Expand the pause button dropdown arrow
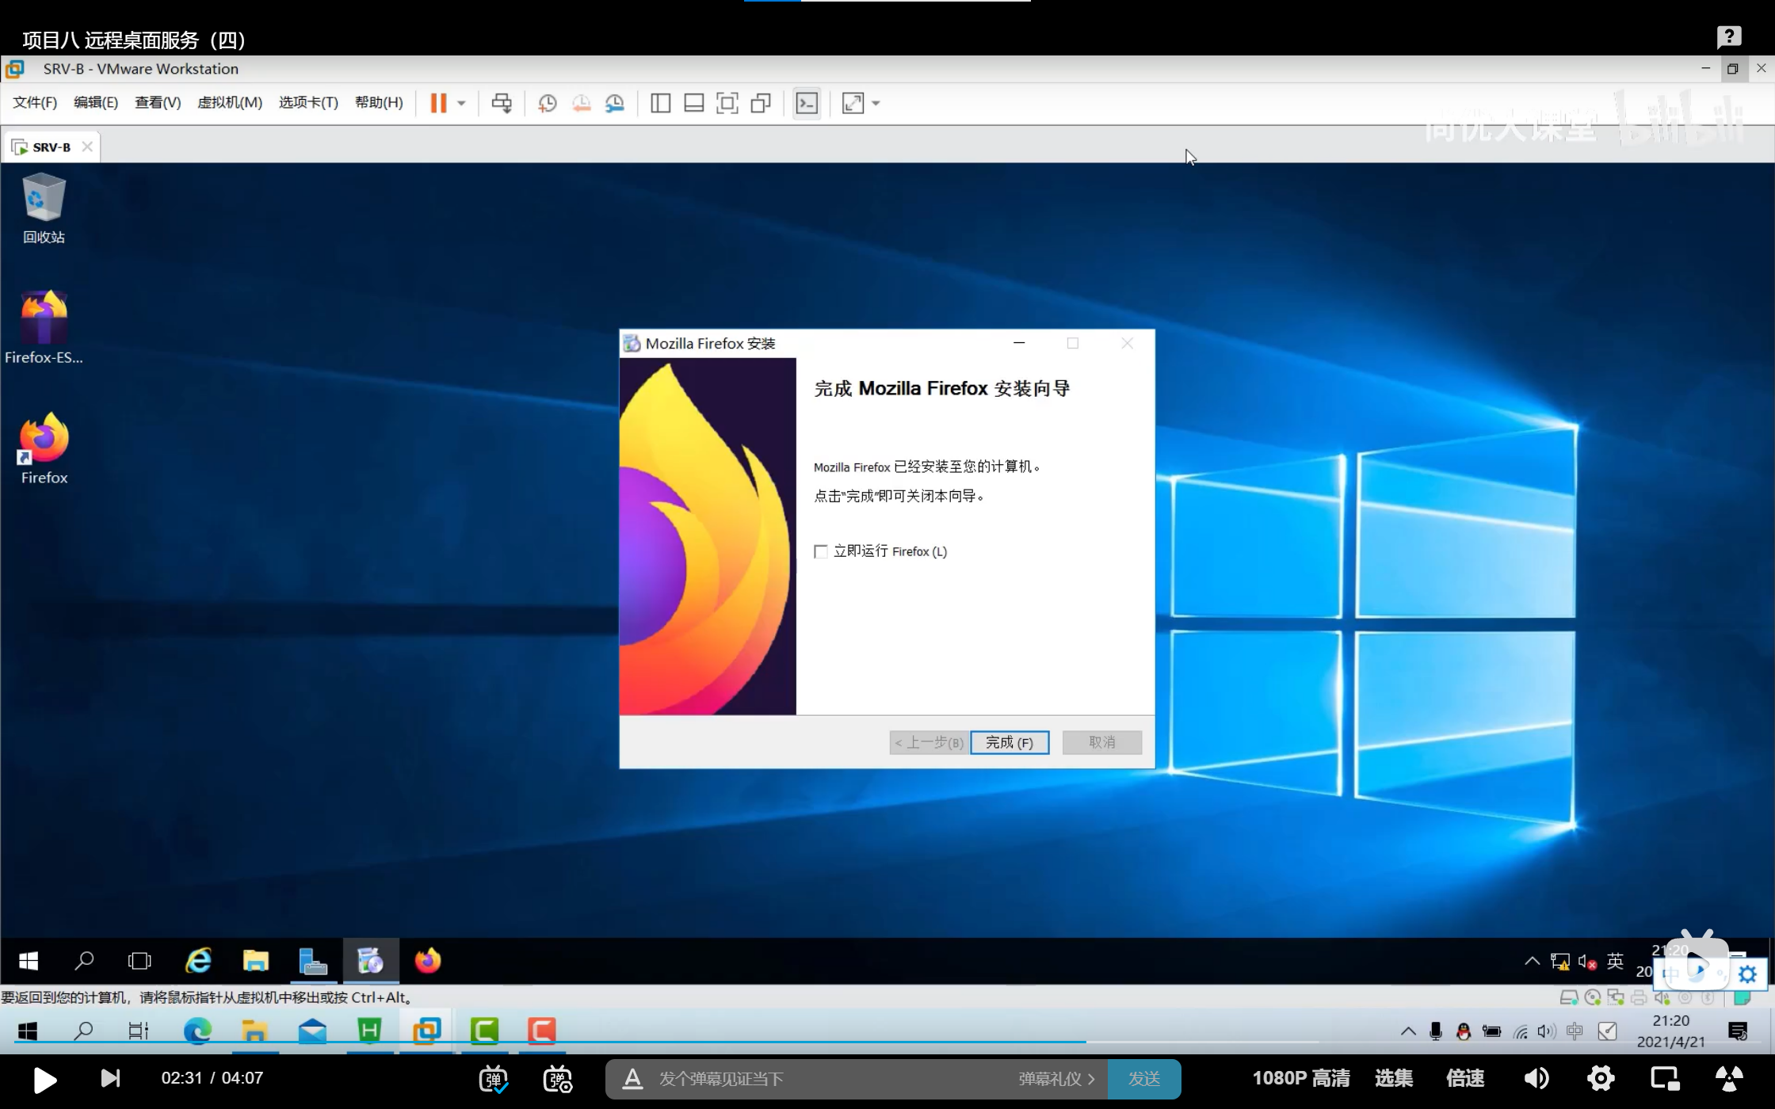1775x1109 pixels. [x=461, y=103]
